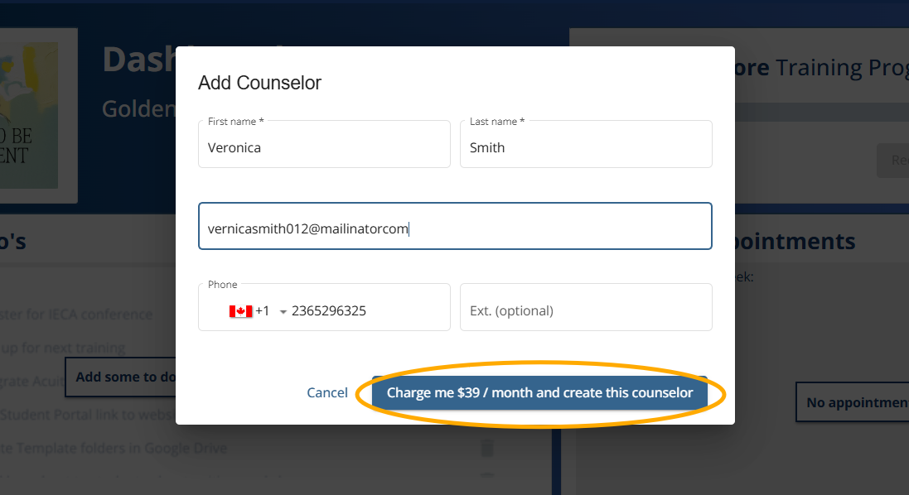Click the Add some to do button
The width and height of the screenshot is (909, 495).
click(x=121, y=377)
